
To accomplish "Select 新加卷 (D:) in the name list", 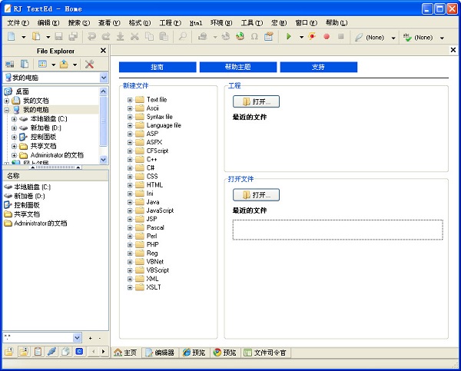I will click(x=29, y=196).
